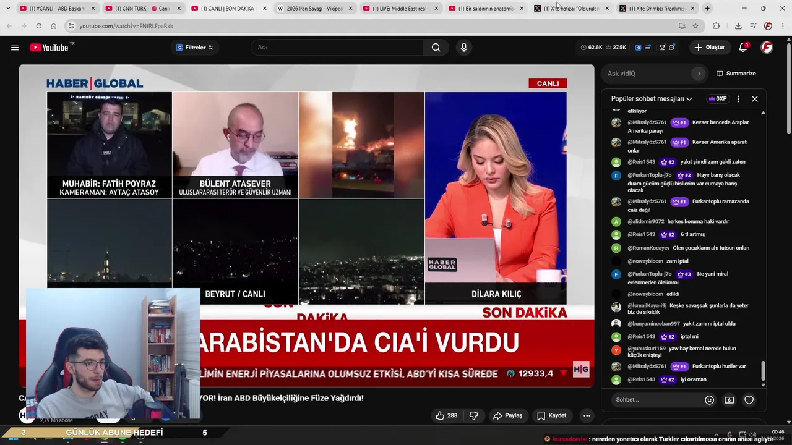Click the Summarize button
792x445 pixels.
[x=736, y=74]
